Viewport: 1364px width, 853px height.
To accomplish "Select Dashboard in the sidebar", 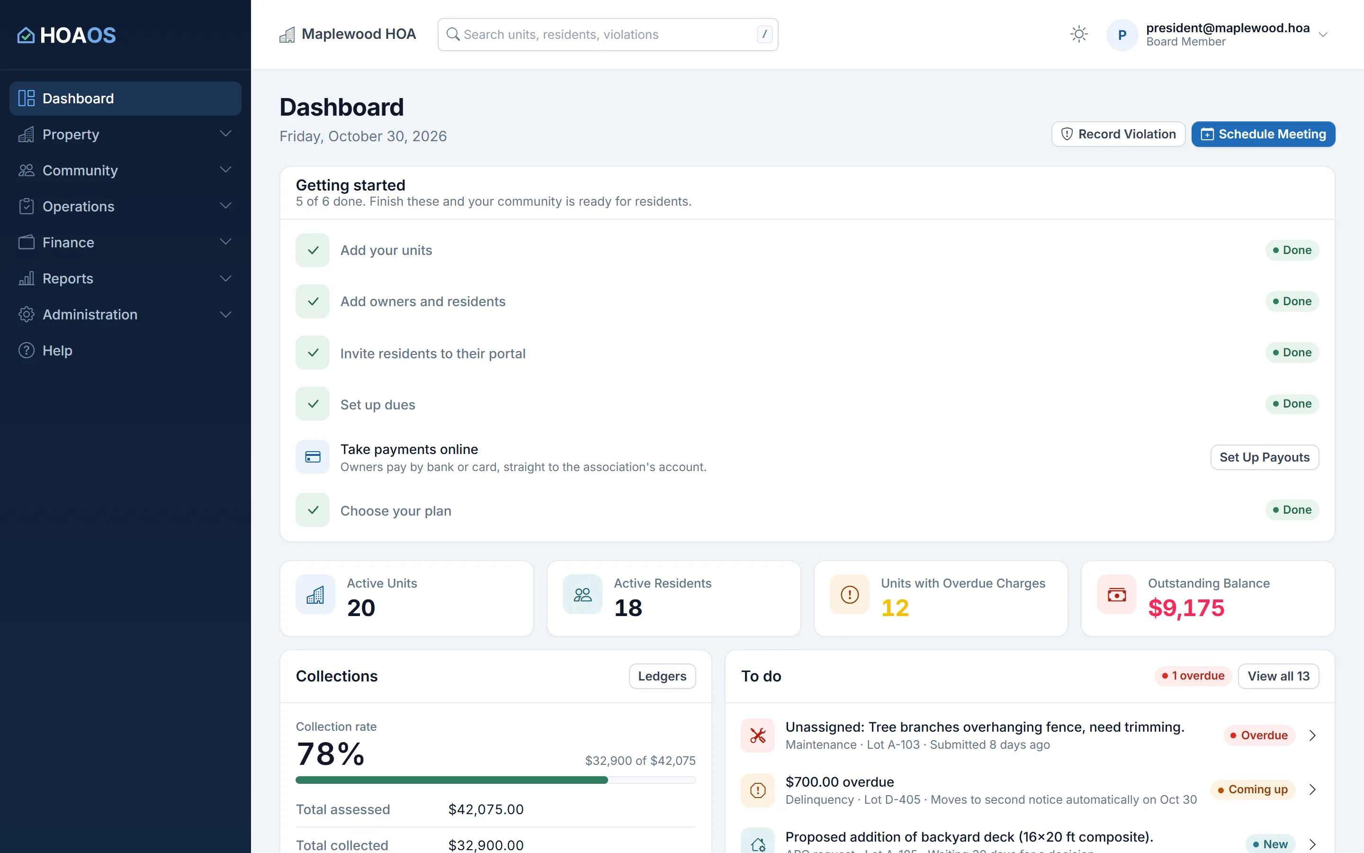I will (125, 99).
